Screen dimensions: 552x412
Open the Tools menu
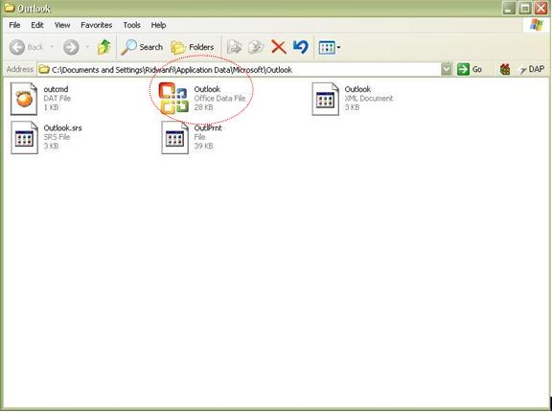pos(131,25)
